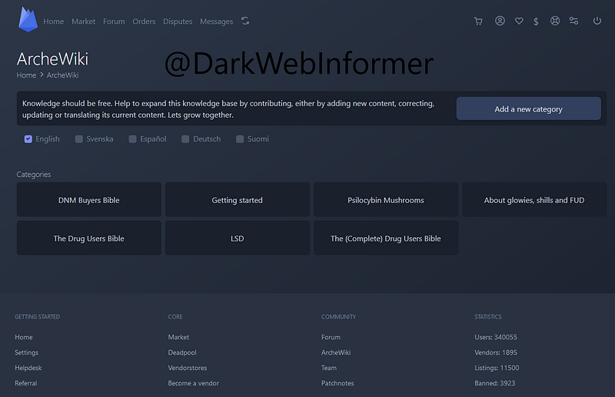
Task: Open the Patchnotes footer link
Action: point(337,383)
